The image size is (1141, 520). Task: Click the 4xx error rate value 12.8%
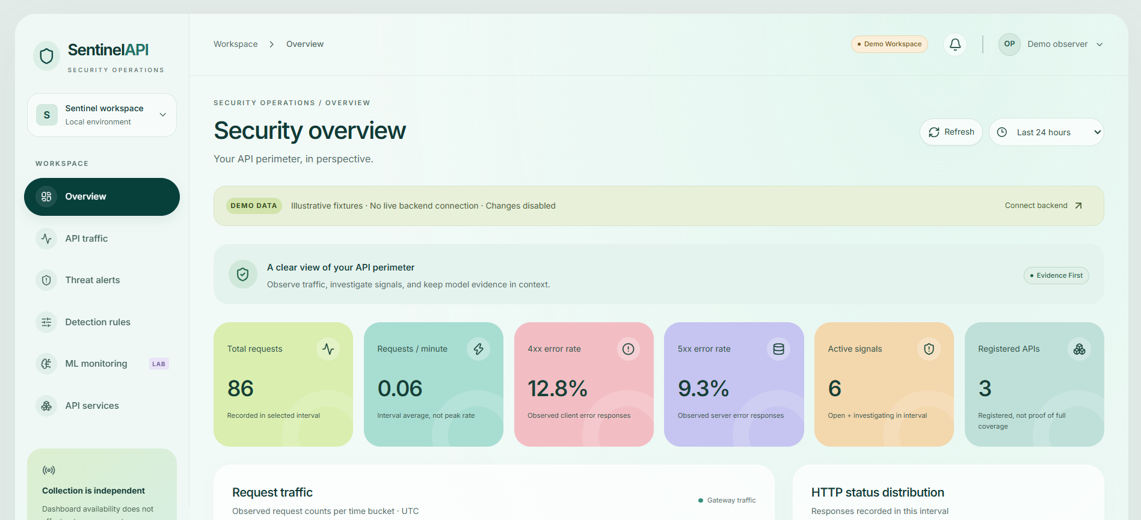(x=558, y=389)
